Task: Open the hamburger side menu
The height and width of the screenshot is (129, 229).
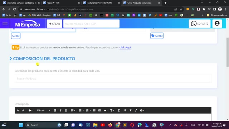Action: [5, 24]
